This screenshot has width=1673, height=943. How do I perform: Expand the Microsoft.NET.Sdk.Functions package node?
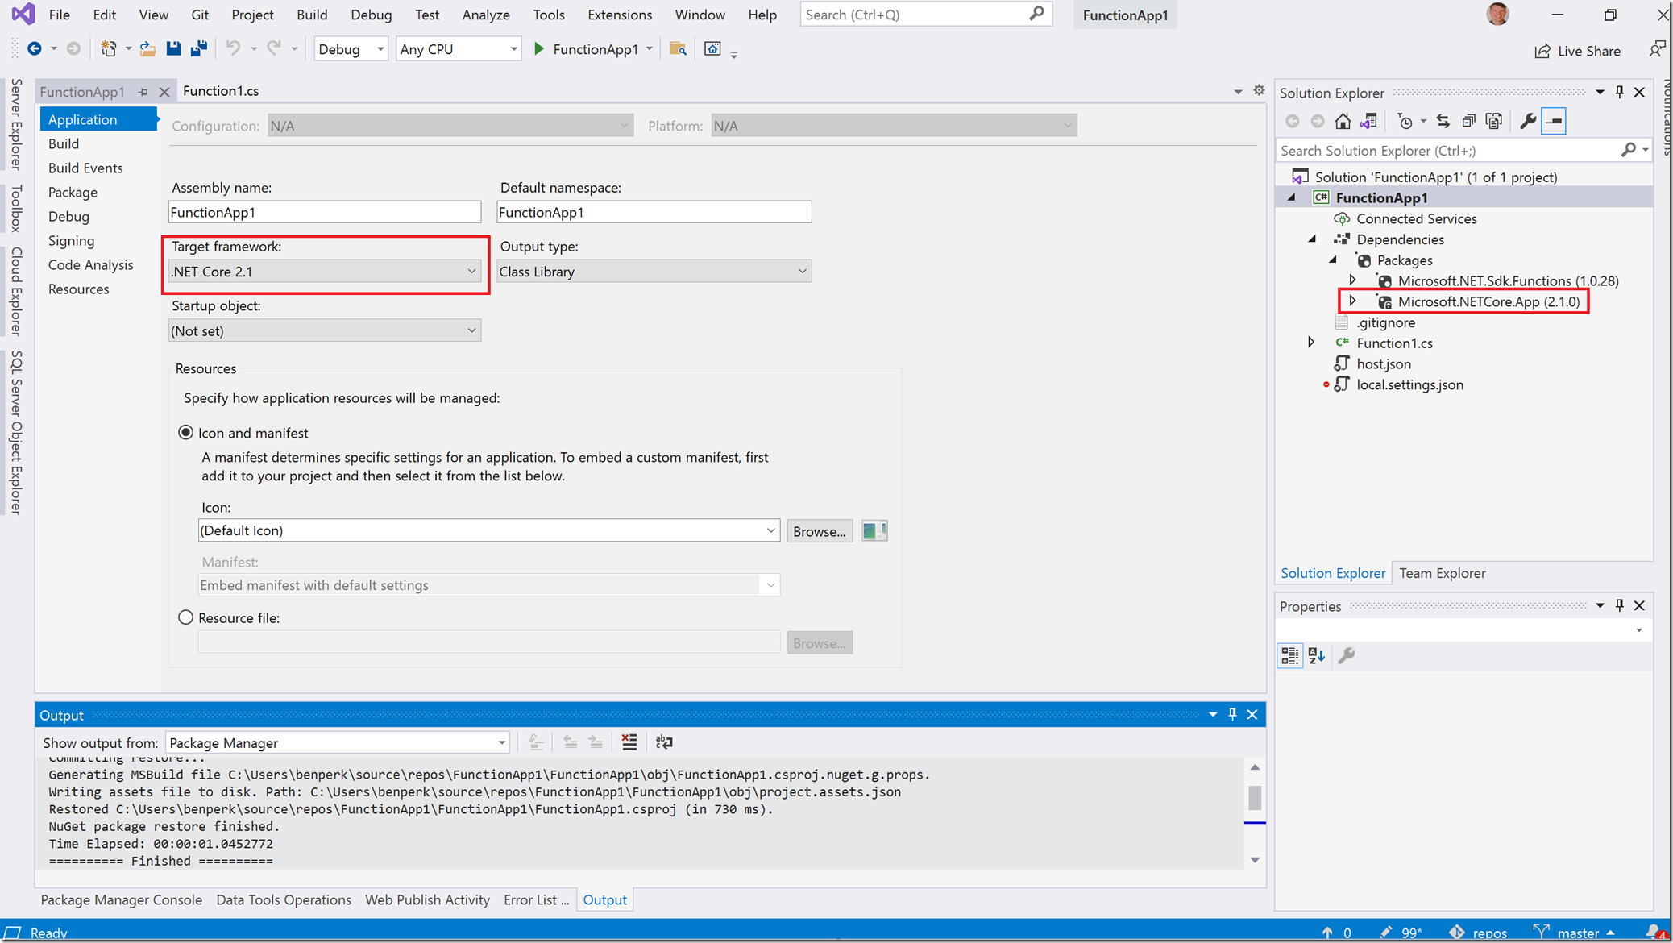click(1353, 280)
